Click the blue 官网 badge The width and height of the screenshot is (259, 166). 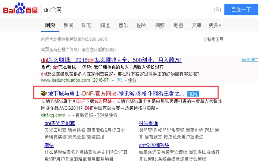click(192, 94)
